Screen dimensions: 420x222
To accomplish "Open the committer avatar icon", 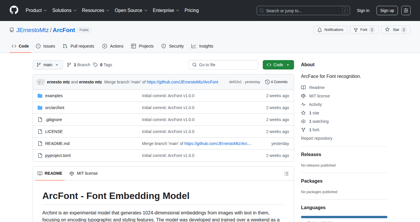I will coord(41,82).
